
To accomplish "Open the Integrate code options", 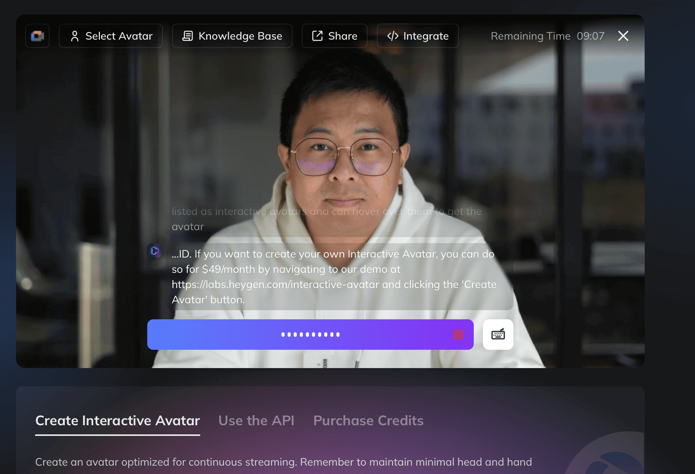I will tap(418, 36).
